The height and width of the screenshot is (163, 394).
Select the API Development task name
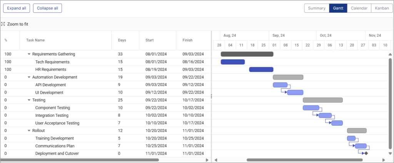coord(50,85)
